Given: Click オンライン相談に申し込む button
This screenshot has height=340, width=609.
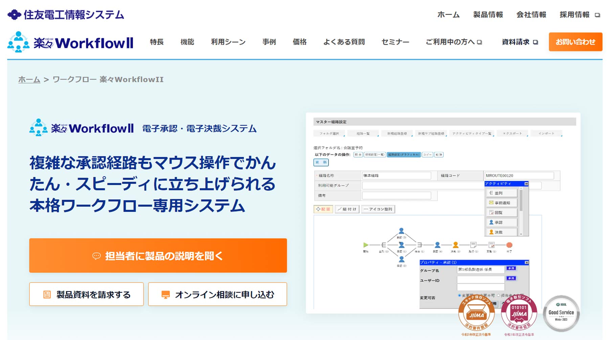Looking at the screenshot, I should coord(218,294).
